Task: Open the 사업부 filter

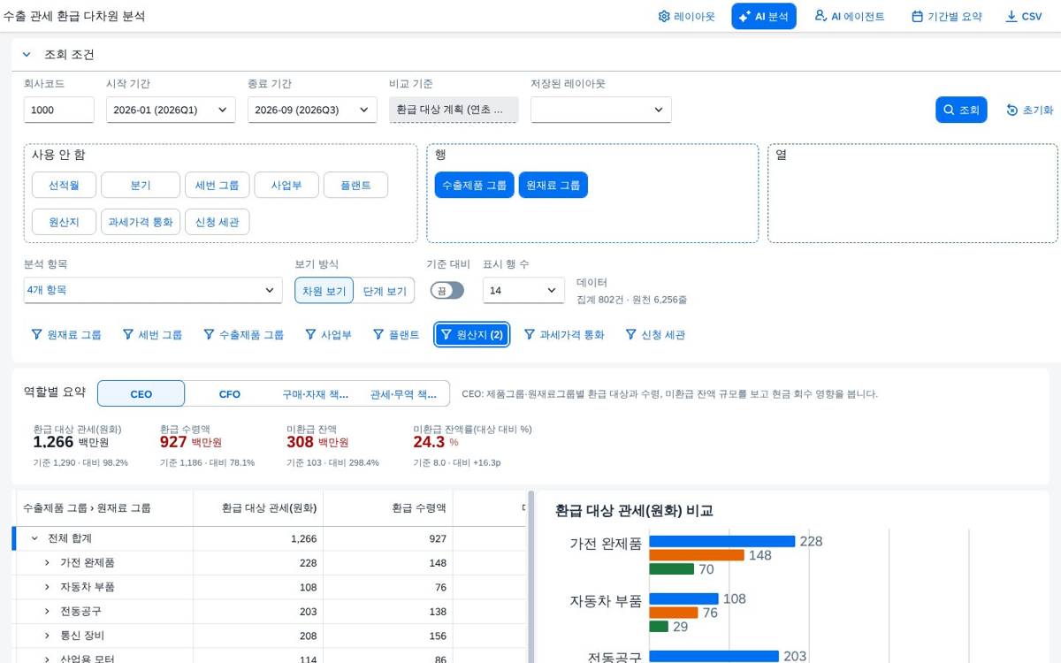Action: click(x=328, y=335)
